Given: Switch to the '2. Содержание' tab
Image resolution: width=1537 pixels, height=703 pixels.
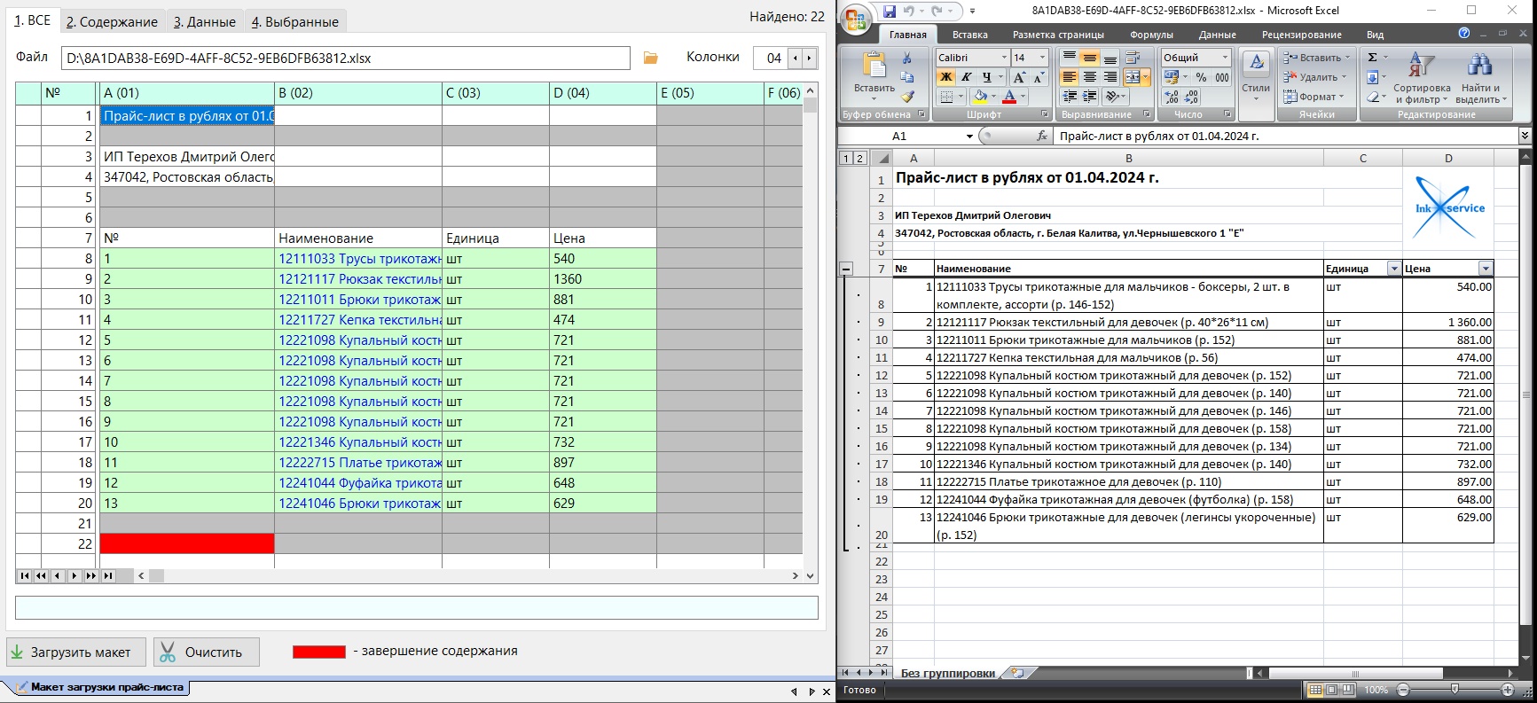Looking at the screenshot, I should click(x=112, y=21).
